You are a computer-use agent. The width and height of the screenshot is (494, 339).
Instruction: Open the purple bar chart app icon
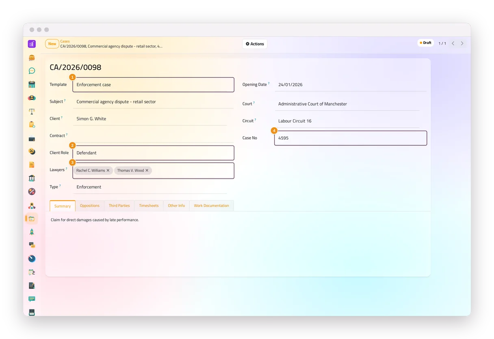(32, 44)
